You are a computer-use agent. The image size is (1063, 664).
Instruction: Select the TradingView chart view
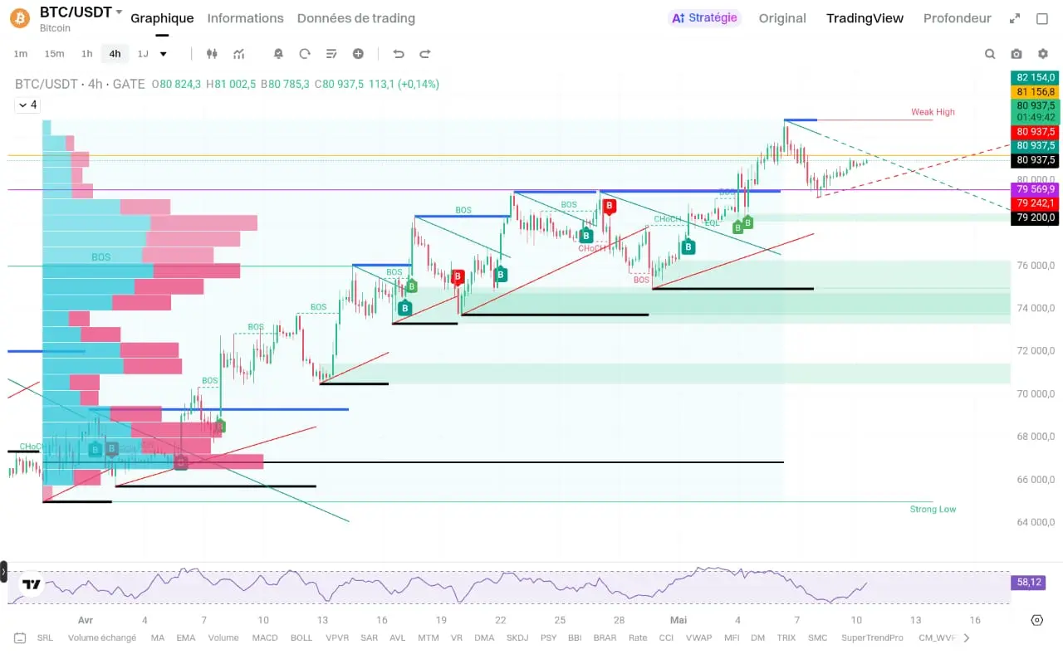coord(865,18)
